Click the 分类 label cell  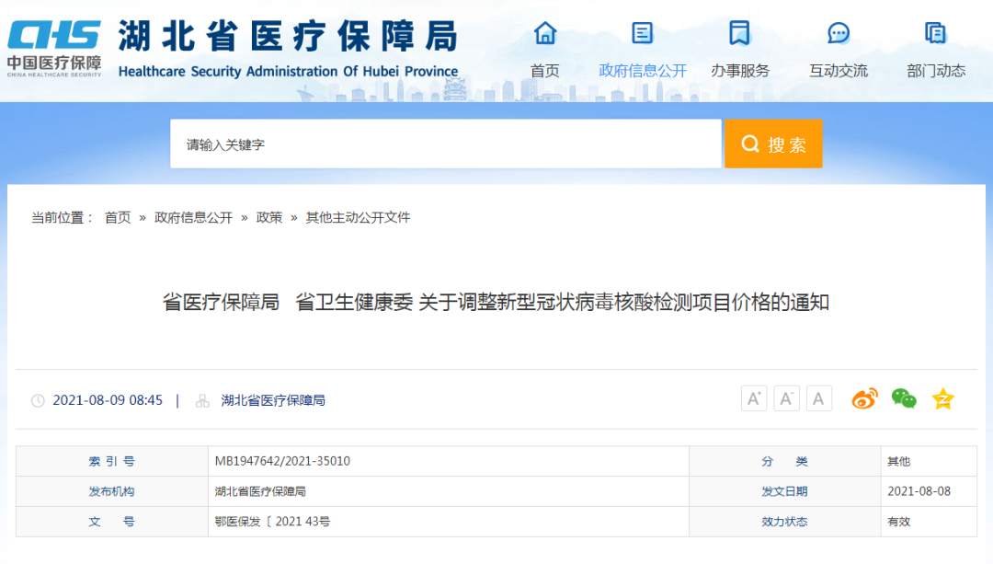coord(784,461)
